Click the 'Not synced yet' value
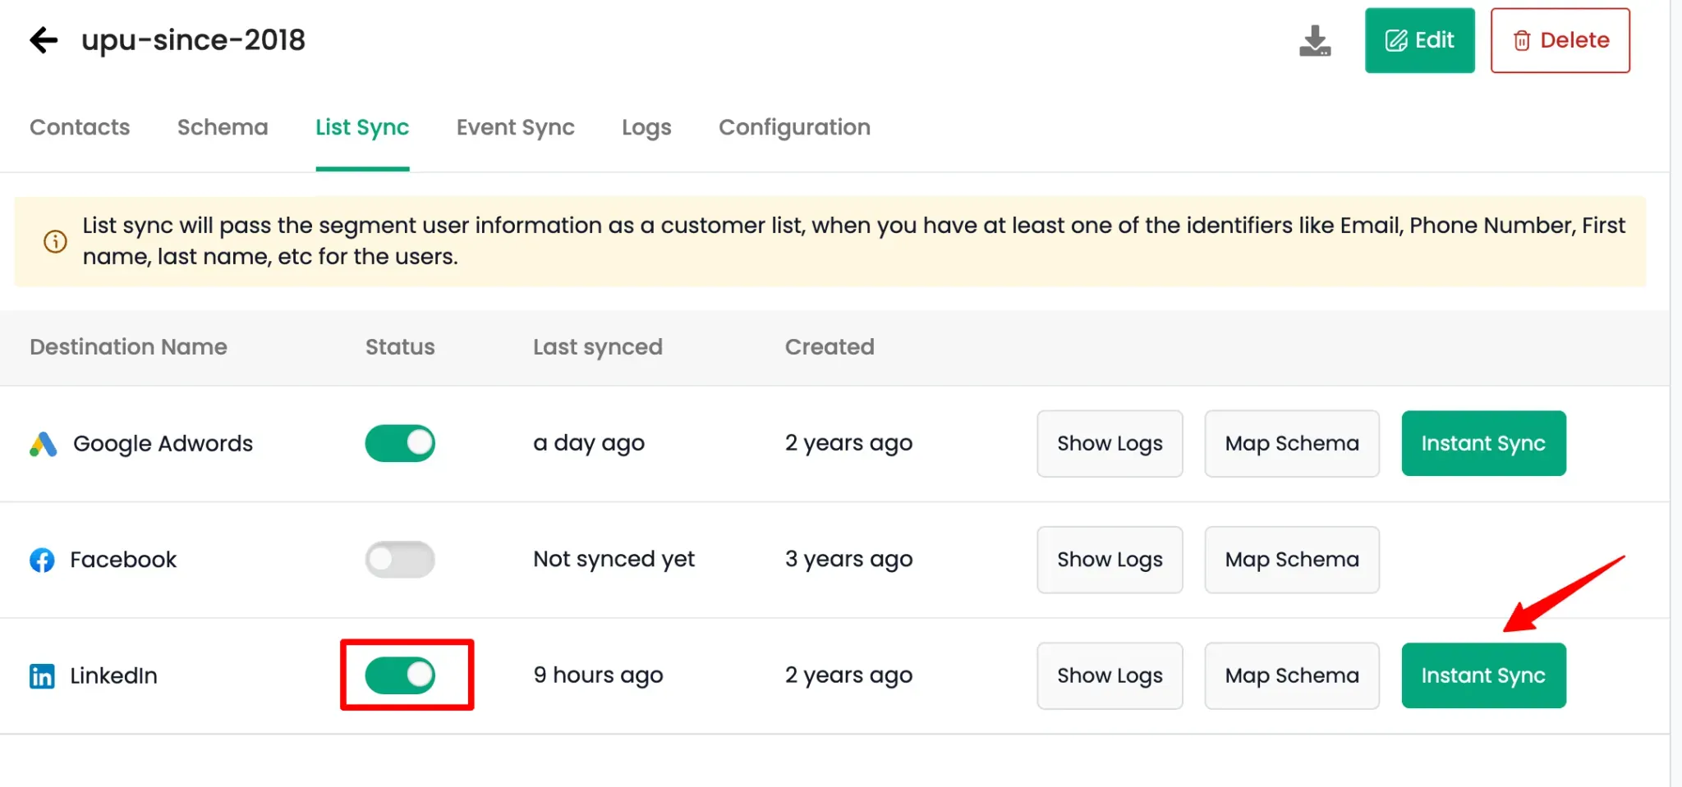The image size is (1682, 787). 614,560
